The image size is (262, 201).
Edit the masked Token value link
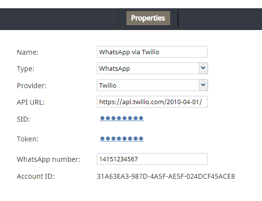[x=122, y=139]
